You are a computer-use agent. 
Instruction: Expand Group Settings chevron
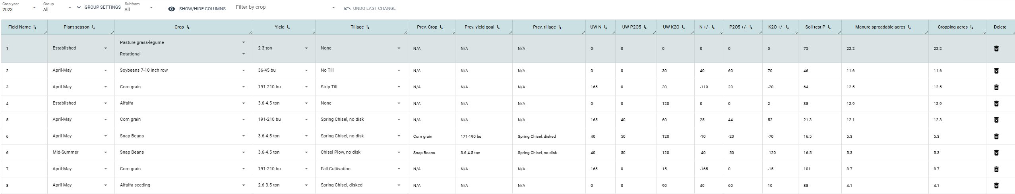pyautogui.click(x=79, y=7)
